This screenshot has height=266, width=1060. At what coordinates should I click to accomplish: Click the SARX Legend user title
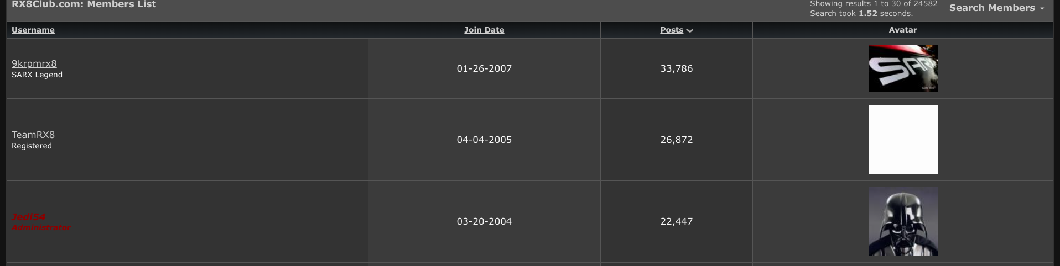(37, 75)
